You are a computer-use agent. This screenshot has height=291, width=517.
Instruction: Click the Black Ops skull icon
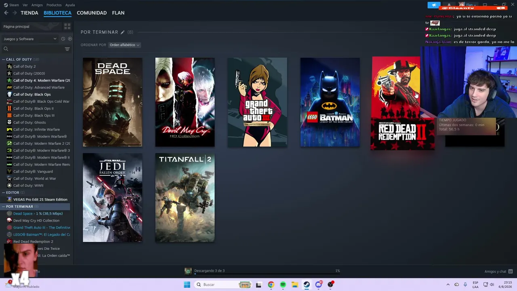coord(9,94)
